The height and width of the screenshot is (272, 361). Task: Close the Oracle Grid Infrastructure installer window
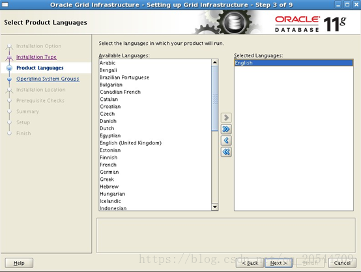pos(356,5)
